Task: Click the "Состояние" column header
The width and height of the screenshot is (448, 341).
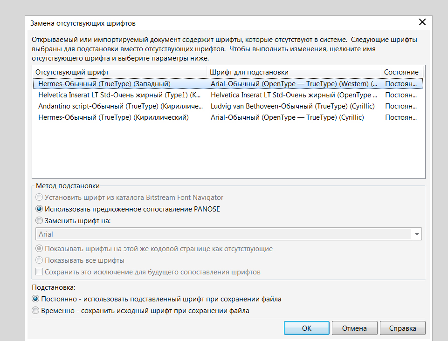Action: click(x=402, y=72)
